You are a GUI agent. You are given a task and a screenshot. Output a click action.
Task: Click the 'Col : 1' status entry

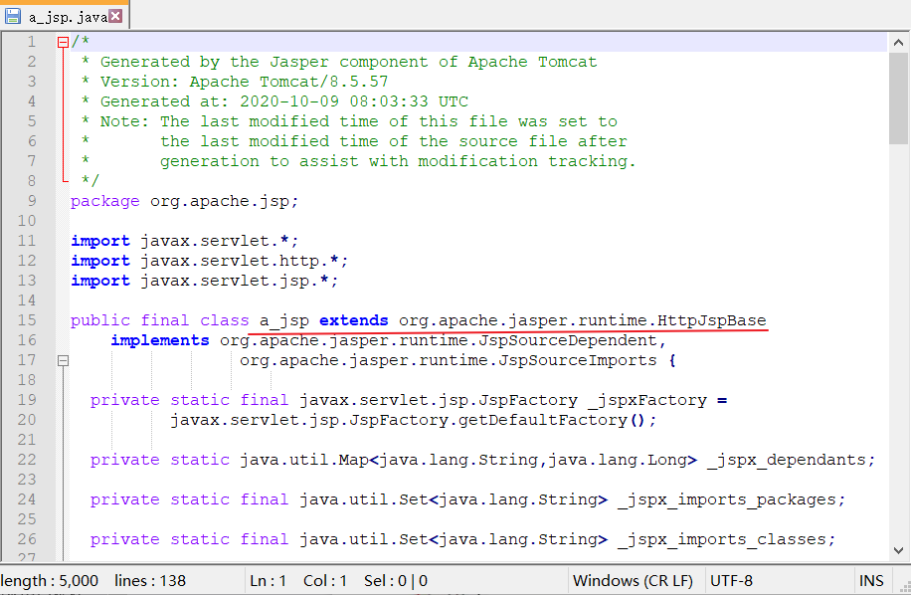coord(325,580)
